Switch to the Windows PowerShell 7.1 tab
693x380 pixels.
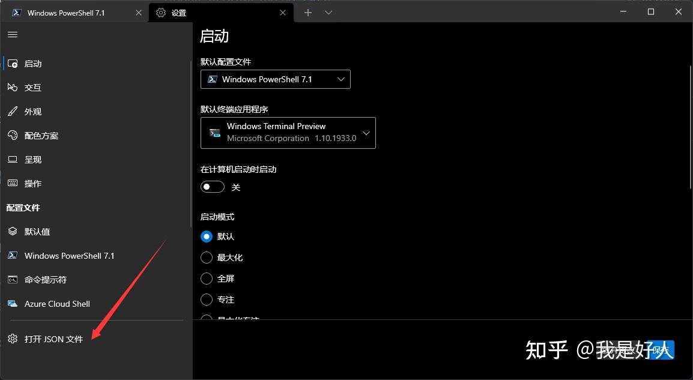66,12
